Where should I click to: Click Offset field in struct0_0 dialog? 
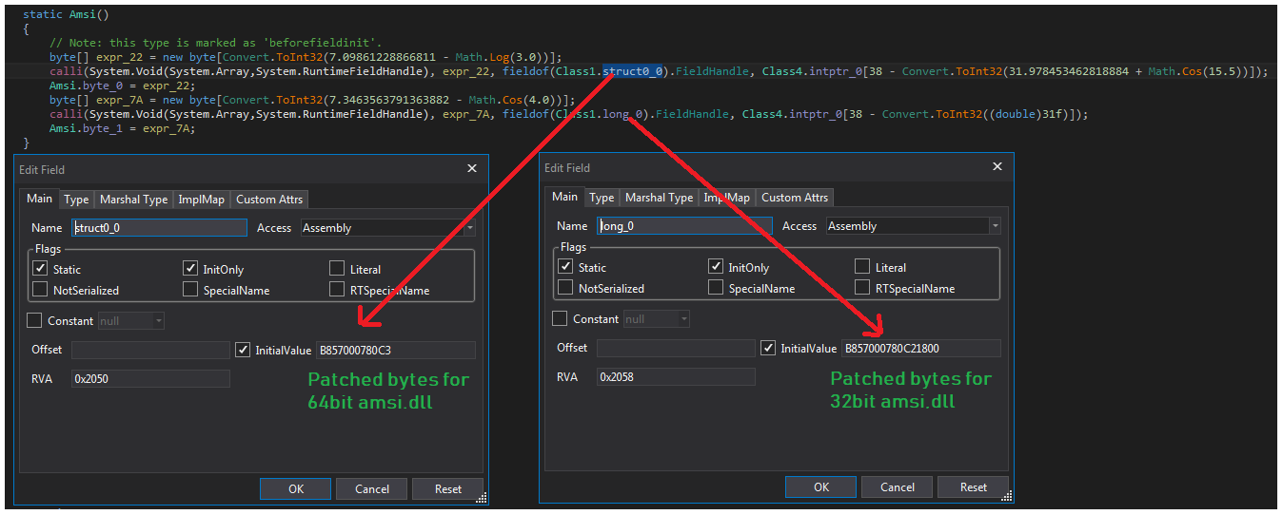[150, 350]
